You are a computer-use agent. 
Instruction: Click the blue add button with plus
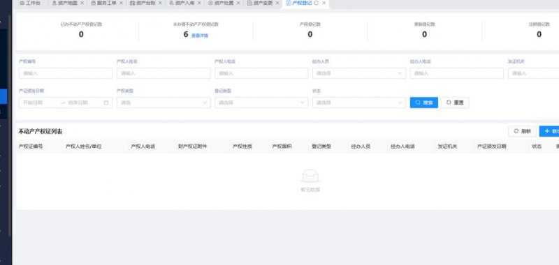(549, 131)
